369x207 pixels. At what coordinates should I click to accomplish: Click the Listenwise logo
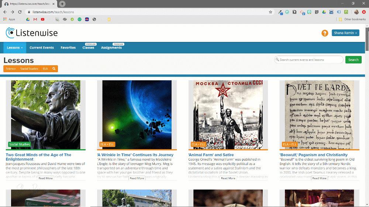pos(32,33)
